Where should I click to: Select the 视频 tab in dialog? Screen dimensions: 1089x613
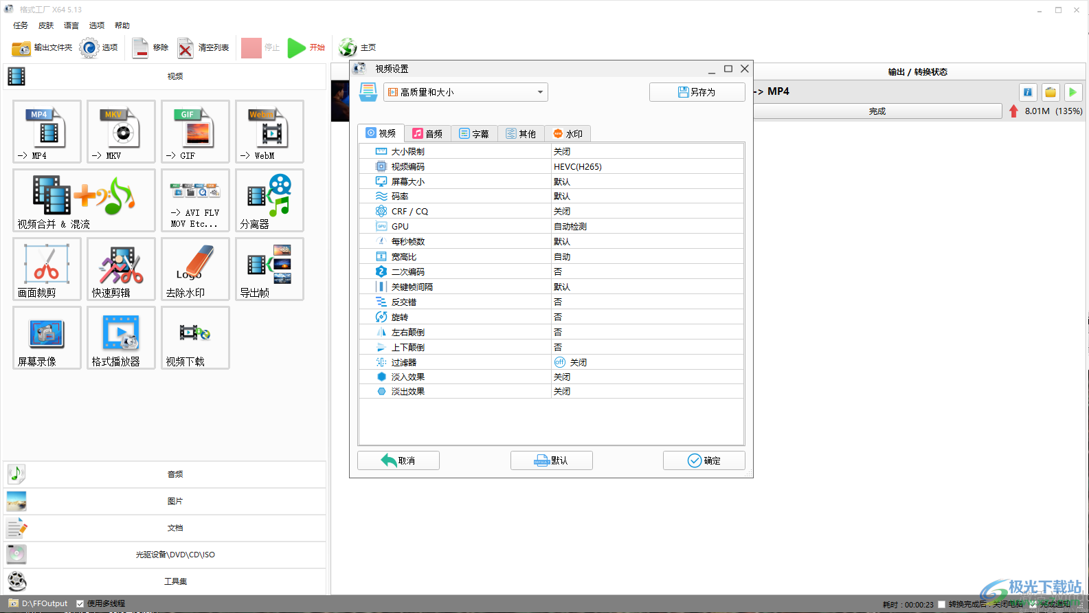coord(381,133)
